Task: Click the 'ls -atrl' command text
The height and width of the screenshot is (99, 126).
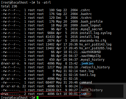Action: pyautogui.click(x=44, y=2)
